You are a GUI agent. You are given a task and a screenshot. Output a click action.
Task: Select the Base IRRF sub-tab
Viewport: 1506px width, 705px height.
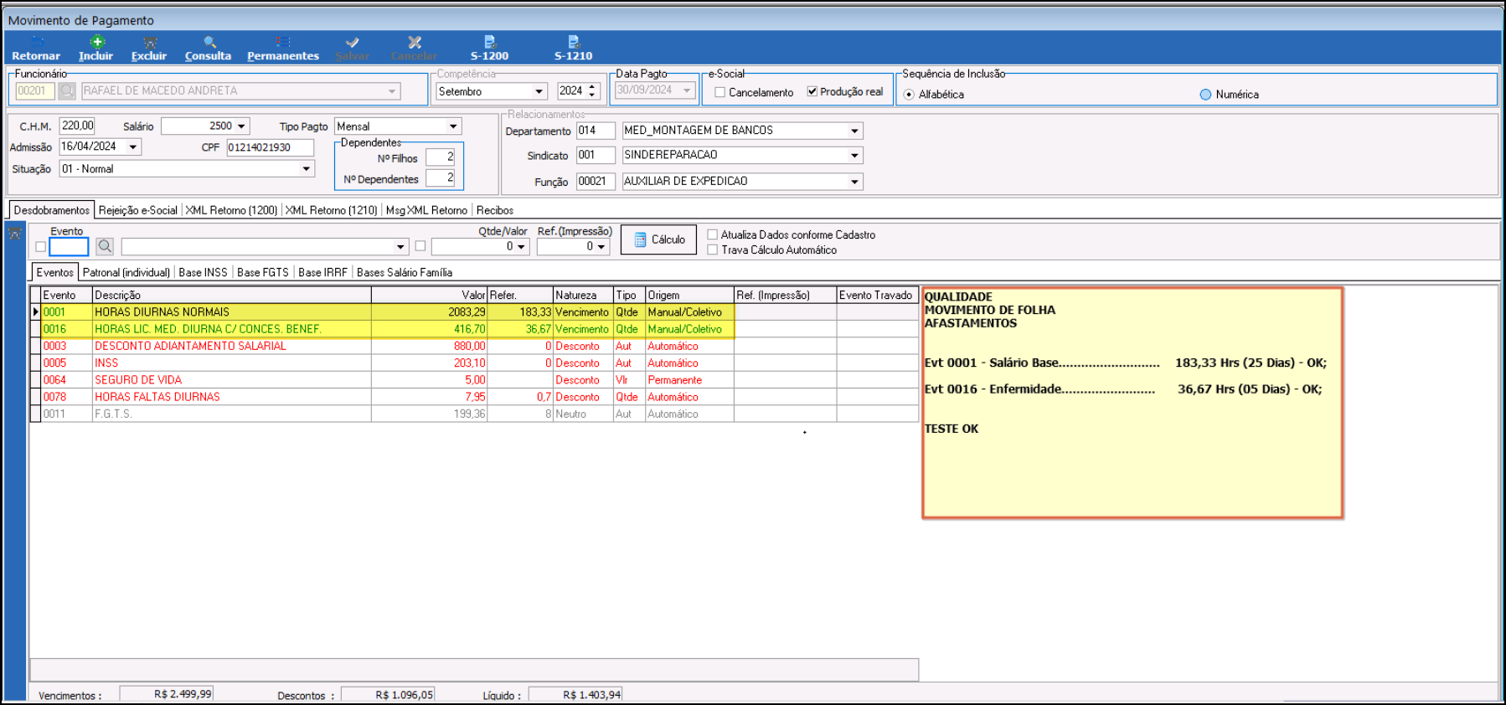coord(322,272)
